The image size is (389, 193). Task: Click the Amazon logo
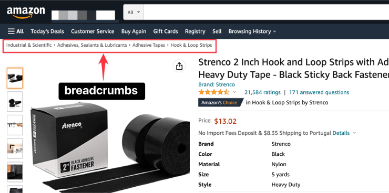(x=26, y=12)
